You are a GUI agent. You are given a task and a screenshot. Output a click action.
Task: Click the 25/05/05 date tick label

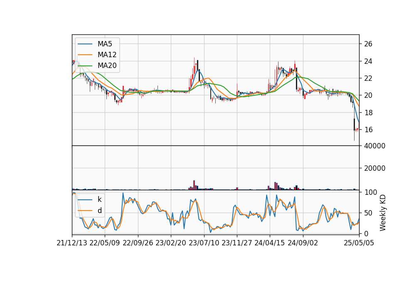point(359,243)
